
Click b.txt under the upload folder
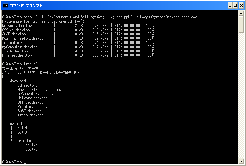[23, 132]
